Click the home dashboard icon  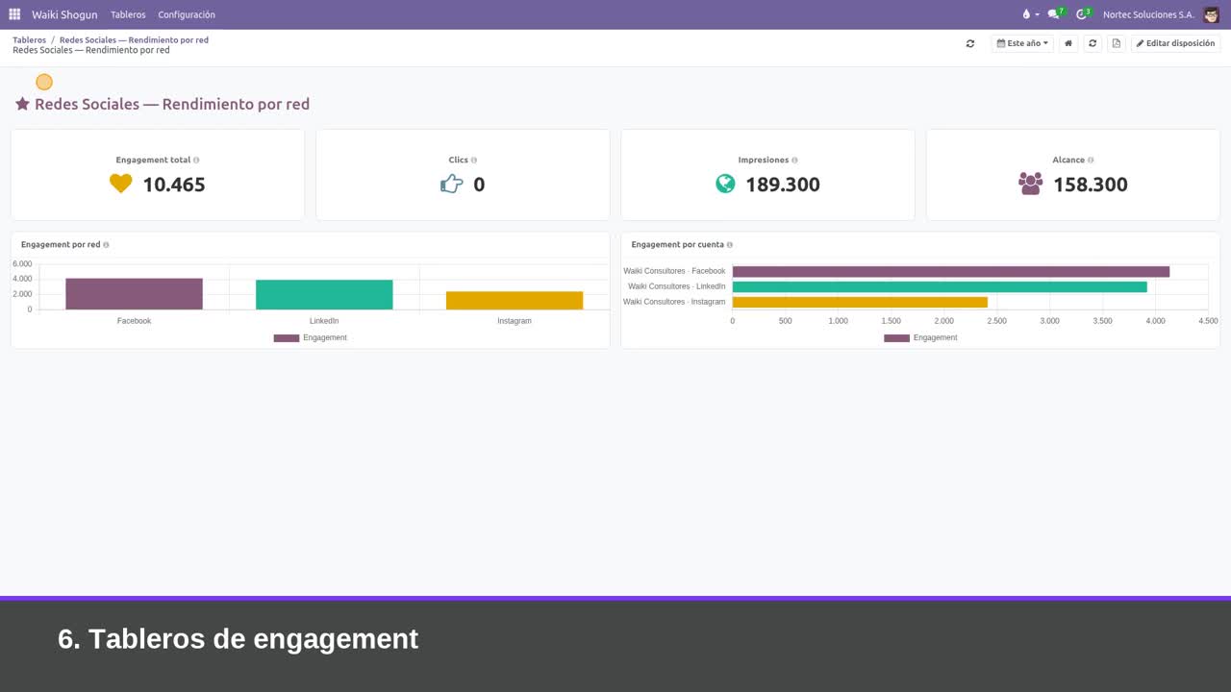point(1068,43)
